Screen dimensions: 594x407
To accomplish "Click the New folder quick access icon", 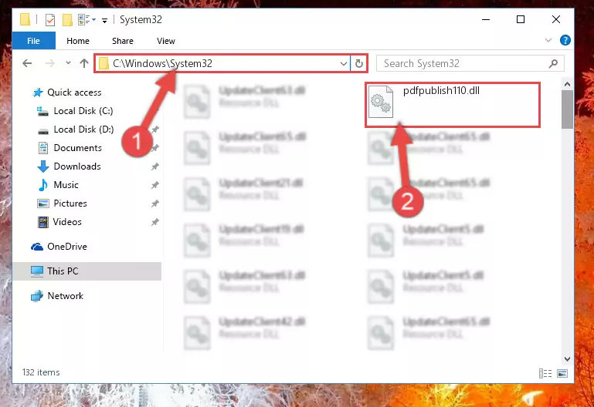I will click(x=67, y=19).
